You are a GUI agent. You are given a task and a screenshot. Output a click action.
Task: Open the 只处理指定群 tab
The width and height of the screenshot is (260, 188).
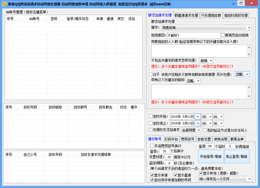211,15
